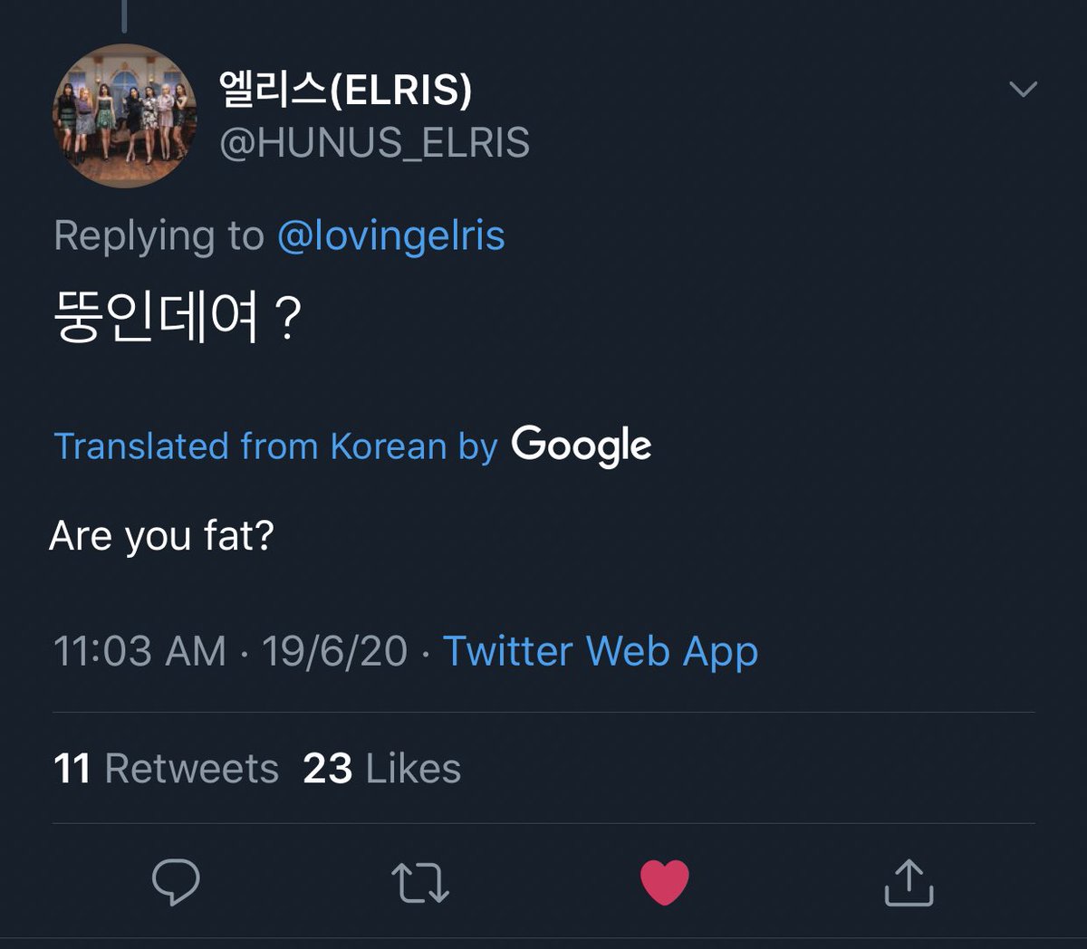
Task: Open the @HUNUS_ELRIS handle
Action: [x=375, y=143]
